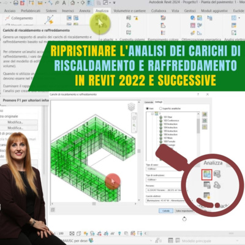245x245 pixels.
Task: Click the help question mark in dialog title bar
Action: coord(198,94)
